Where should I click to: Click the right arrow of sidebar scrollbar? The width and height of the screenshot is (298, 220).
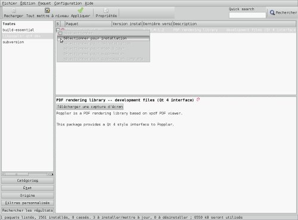[x=52, y=174]
